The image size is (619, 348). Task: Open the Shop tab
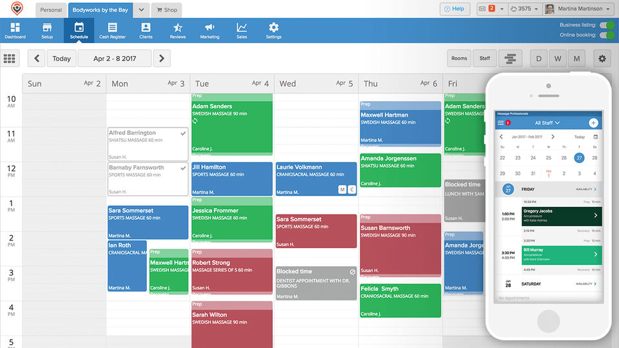pos(167,10)
